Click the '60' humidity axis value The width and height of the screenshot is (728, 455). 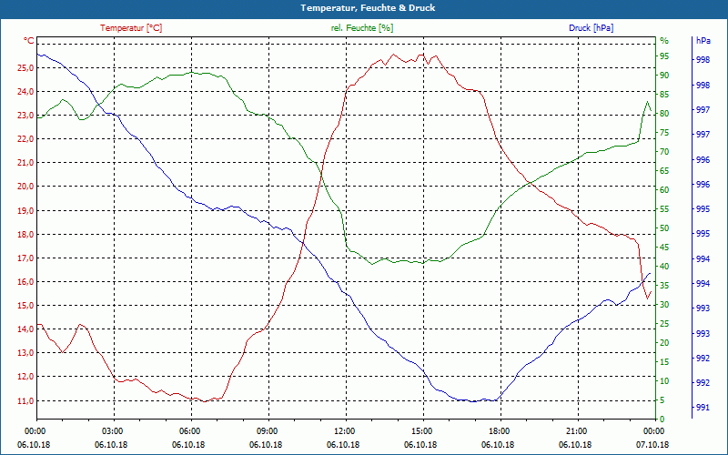[x=664, y=189]
